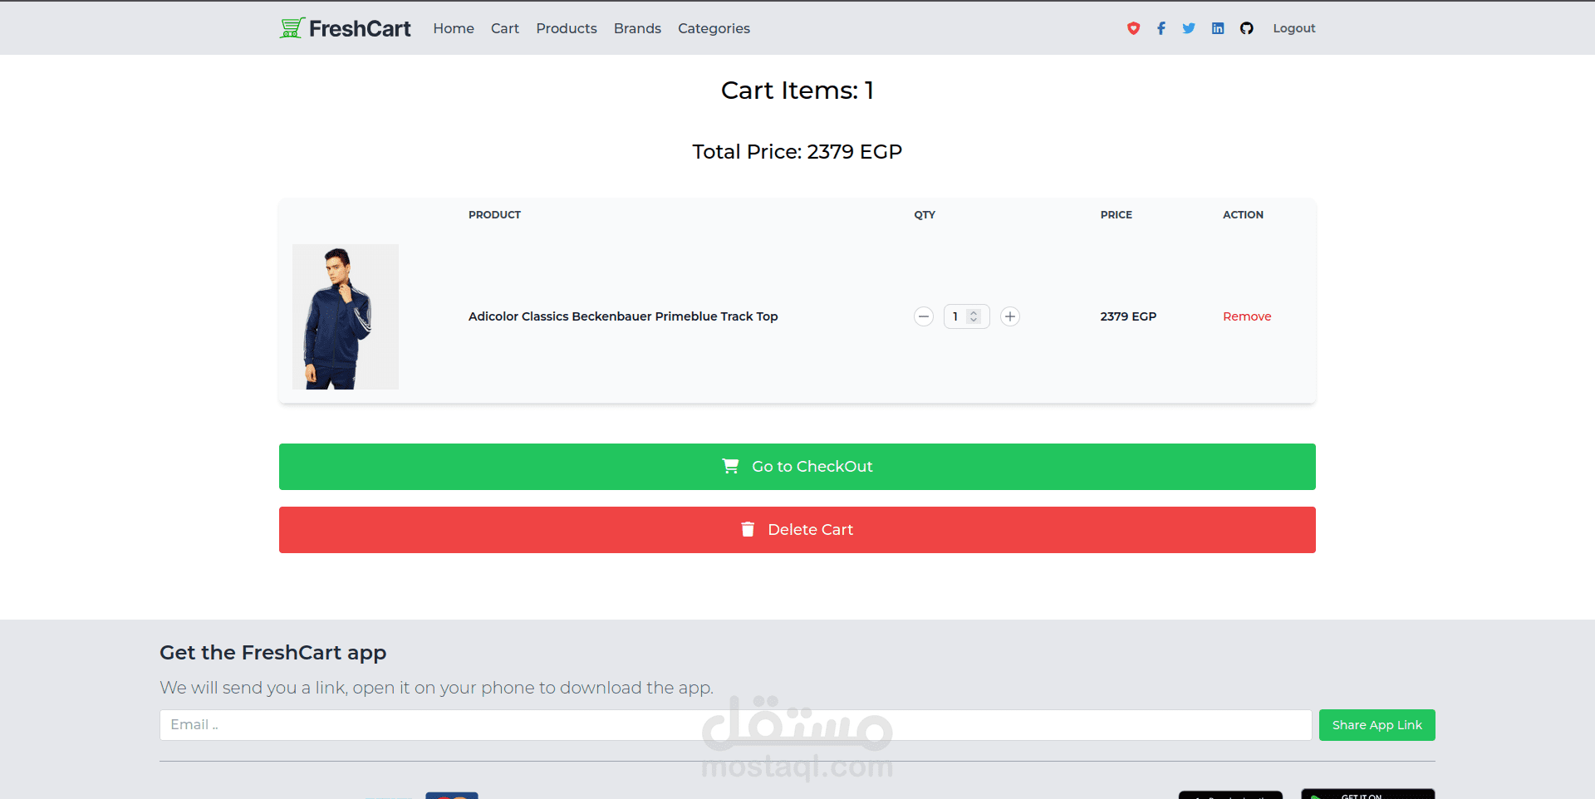The image size is (1595, 799).
Task: Open the Brands nav link
Action: tap(637, 28)
